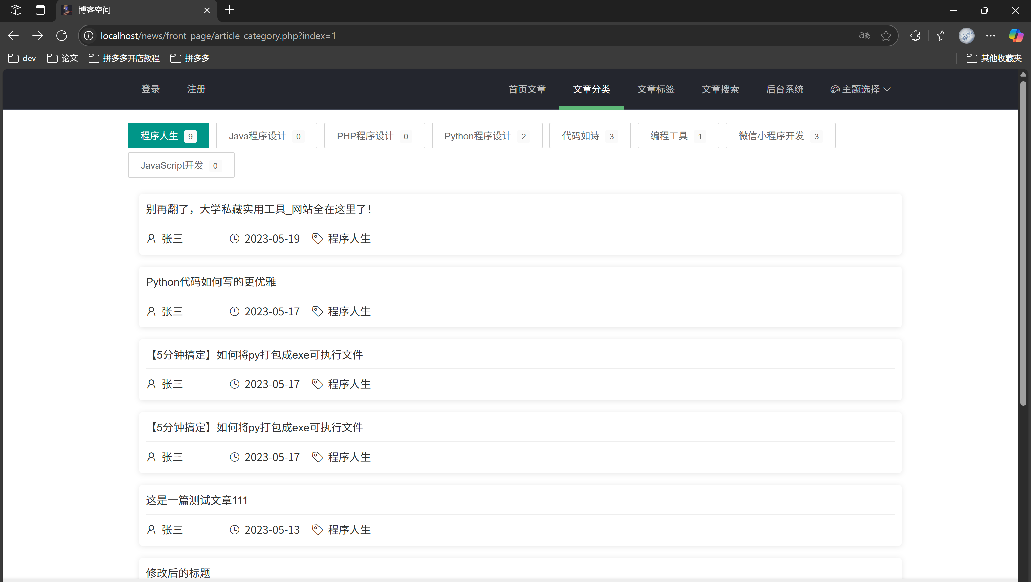1031x582 pixels.
Task: Open article 修改后的标题
Action: coord(178,573)
